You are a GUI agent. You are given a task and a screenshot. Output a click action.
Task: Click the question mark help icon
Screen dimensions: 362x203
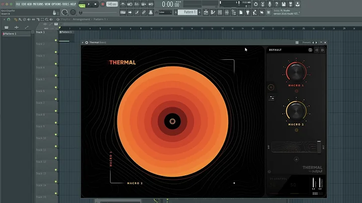click(277, 4)
